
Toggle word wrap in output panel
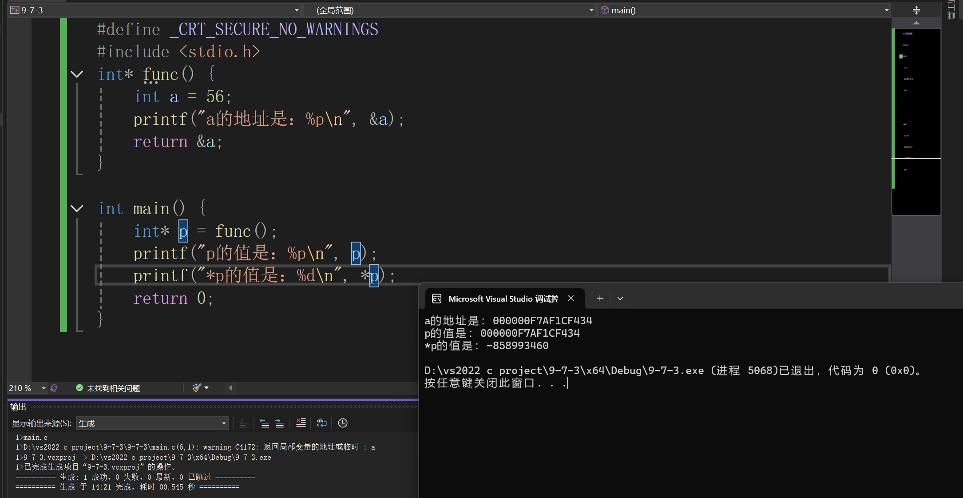coord(322,423)
